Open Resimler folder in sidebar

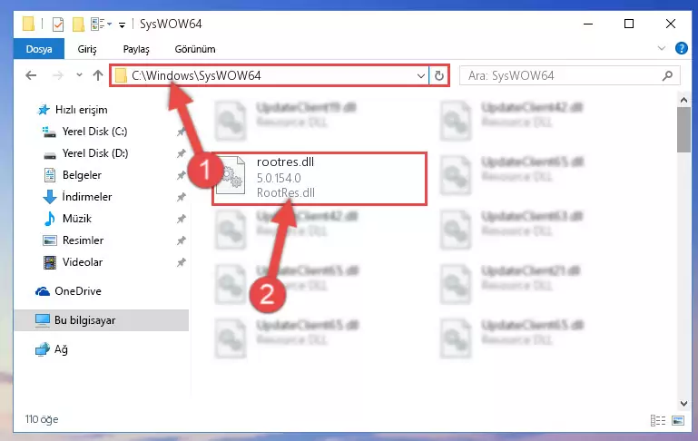click(83, 240)
